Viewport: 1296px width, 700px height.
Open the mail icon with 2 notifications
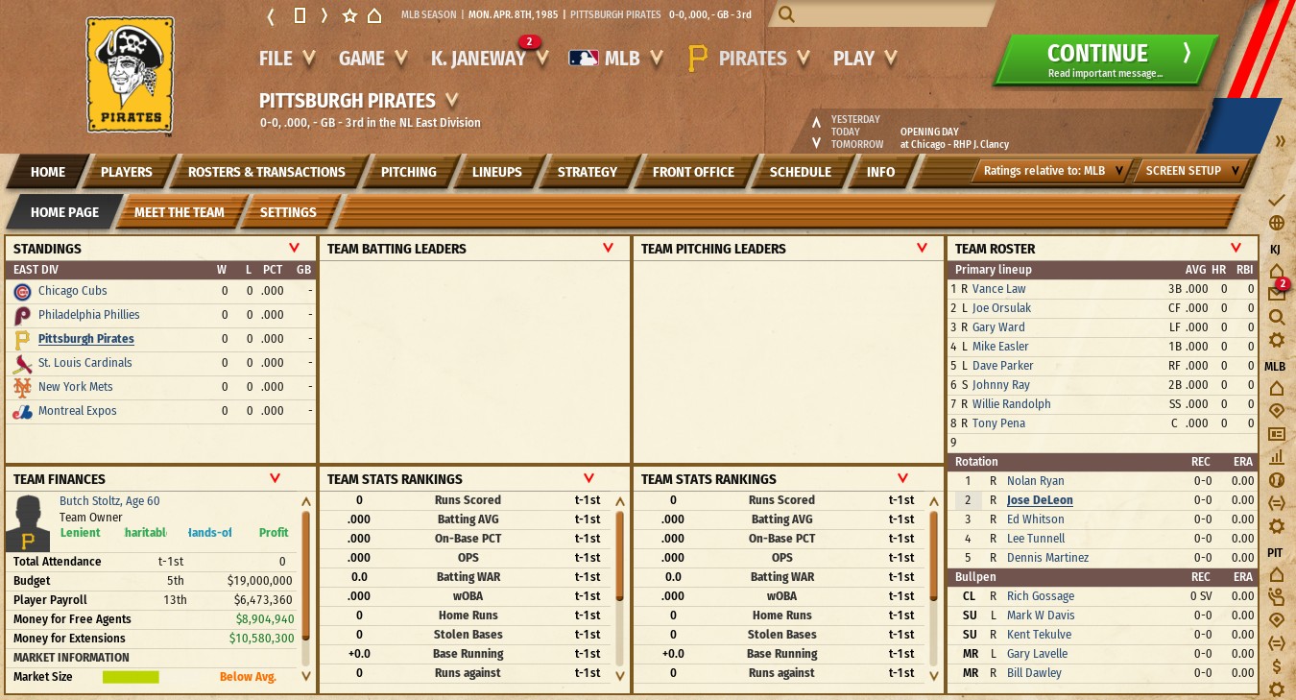[x=1276, y=293]
